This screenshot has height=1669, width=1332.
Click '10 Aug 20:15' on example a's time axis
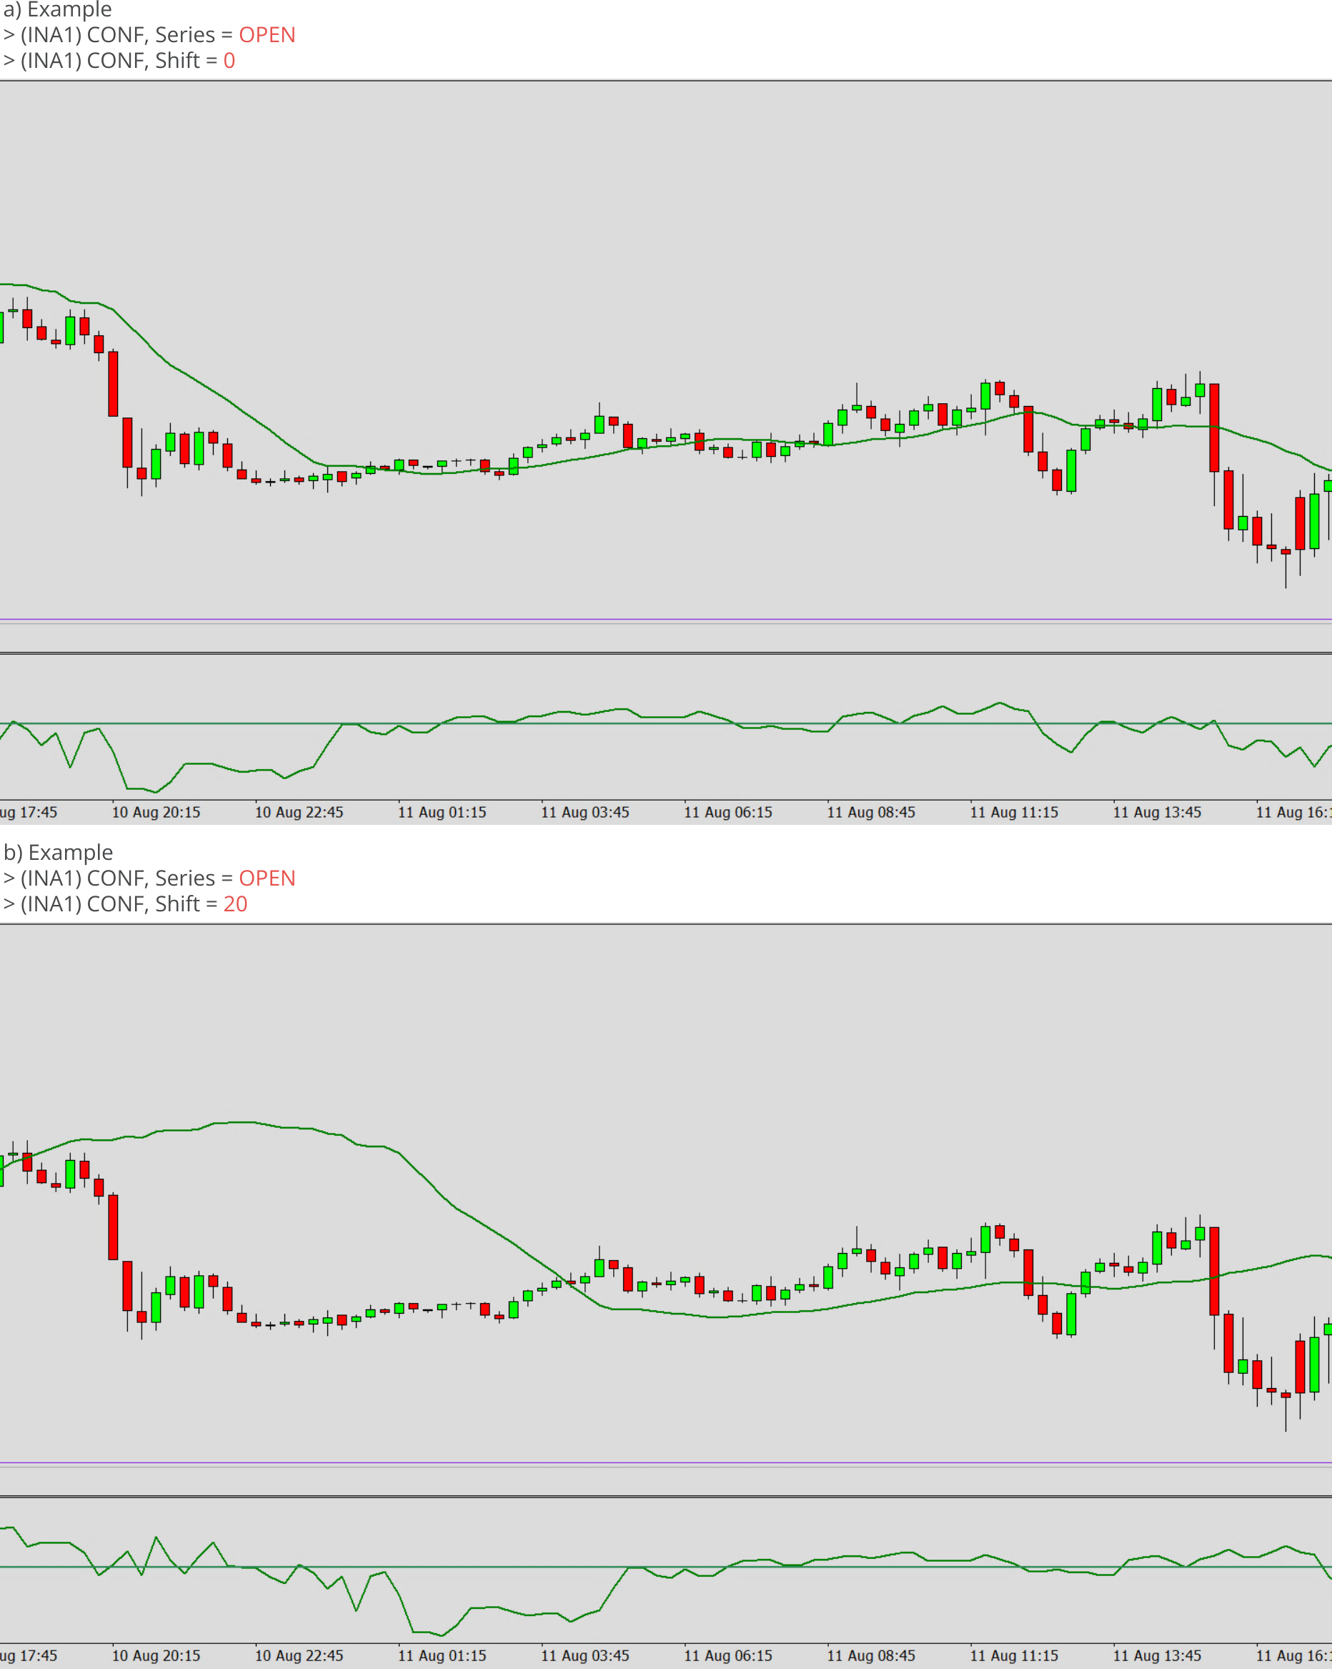[156, 812]
